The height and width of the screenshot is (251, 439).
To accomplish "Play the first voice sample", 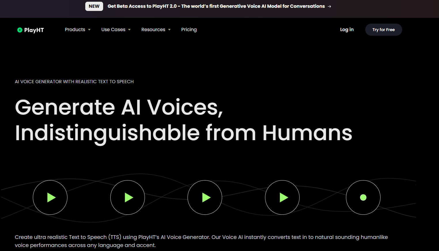I will click(x=50, y=197).
